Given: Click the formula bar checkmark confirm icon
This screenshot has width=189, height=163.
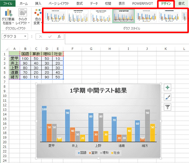Looking at the screenshot, I should [x=50, y=37].
